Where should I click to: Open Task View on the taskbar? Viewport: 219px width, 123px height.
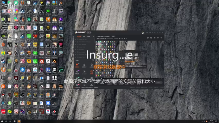coord(10,121)
